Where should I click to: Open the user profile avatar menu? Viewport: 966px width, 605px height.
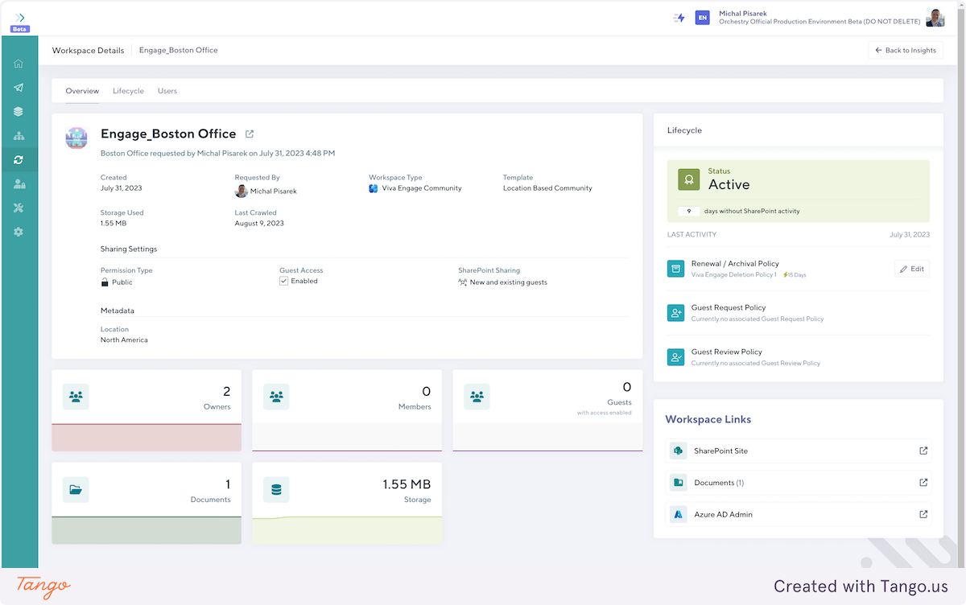pos(935,18)
